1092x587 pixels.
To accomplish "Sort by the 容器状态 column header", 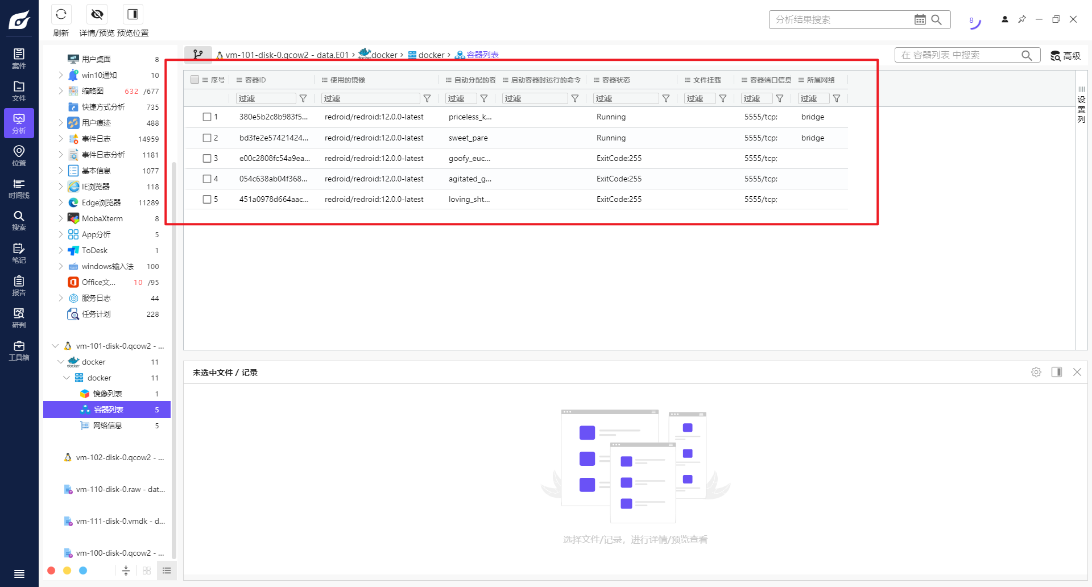I will pos(616,80).
